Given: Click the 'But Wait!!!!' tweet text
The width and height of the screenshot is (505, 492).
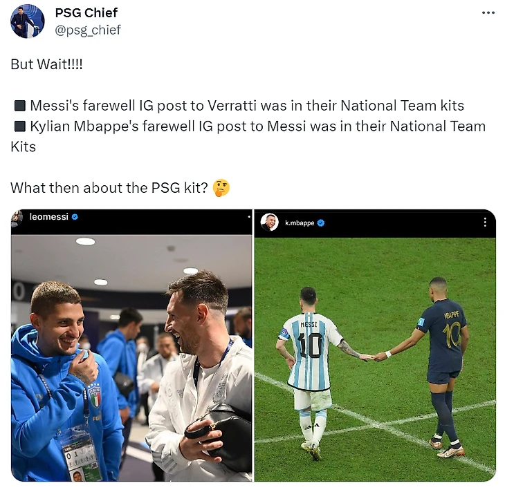Looking at the screenshot, I should [47, 64].
